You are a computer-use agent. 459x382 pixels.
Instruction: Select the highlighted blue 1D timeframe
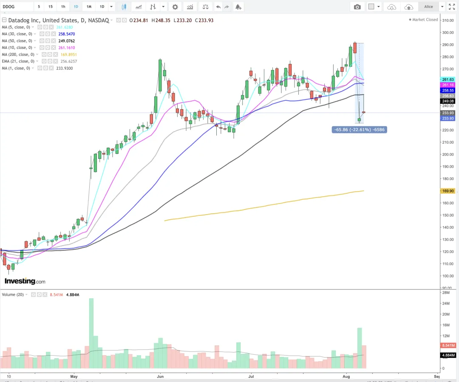click(x=76, y=7)
